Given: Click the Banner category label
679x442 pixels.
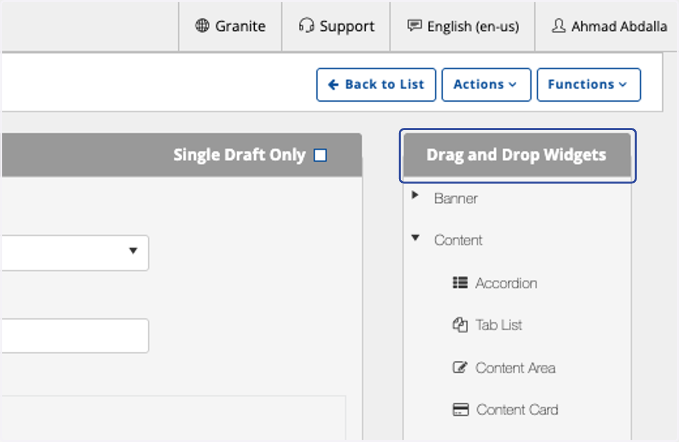Looking at the screenshot, I should (456, 198).
